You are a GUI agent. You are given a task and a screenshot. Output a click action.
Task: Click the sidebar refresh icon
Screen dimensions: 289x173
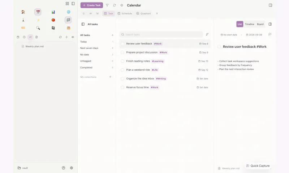pyautogui.click(x=60, y=37)
